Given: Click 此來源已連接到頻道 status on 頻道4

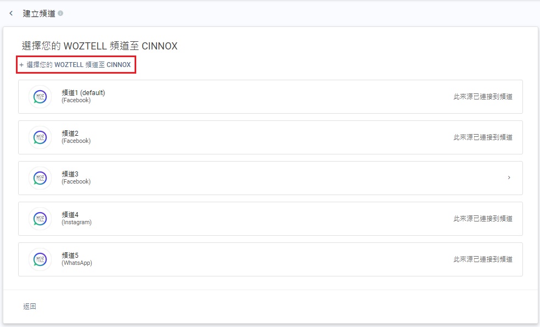Looking at the screenshot, I should point(483,219).
